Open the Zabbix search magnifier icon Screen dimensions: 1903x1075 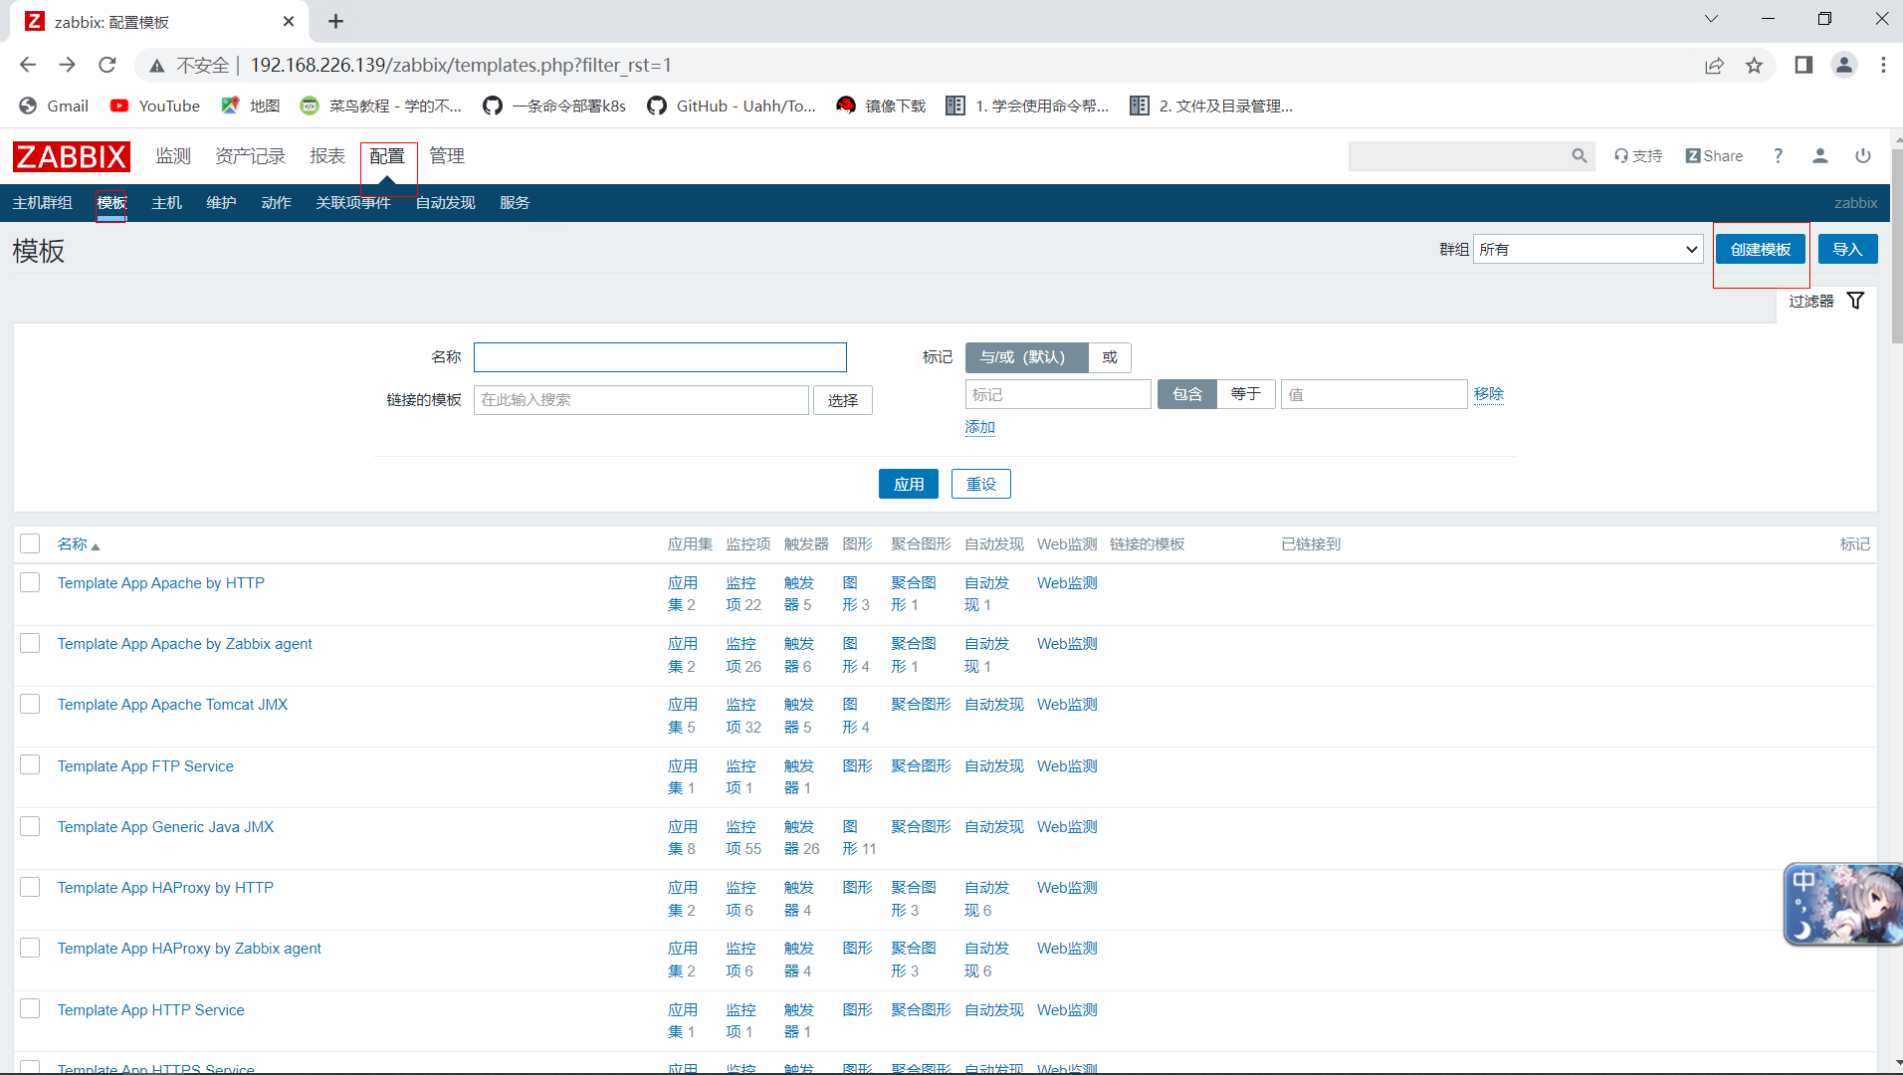coord(1580,155)
